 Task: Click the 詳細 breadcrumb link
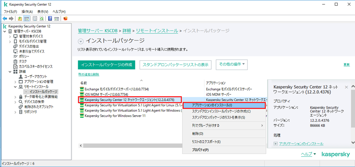127,31
